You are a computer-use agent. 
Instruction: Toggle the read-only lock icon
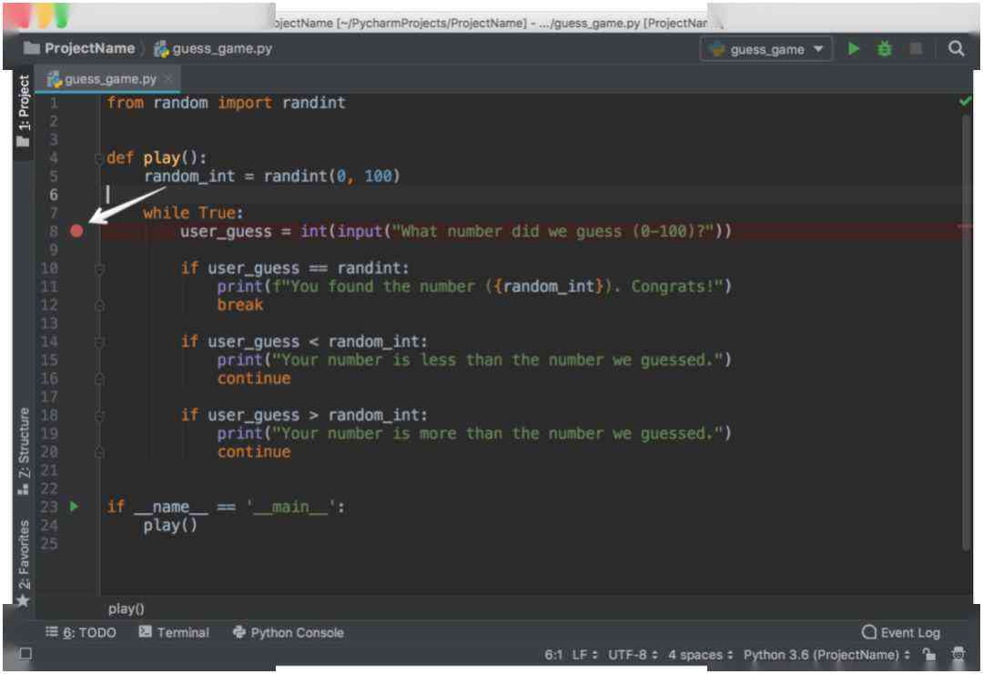pyautogui.click(x=929, y=655)
